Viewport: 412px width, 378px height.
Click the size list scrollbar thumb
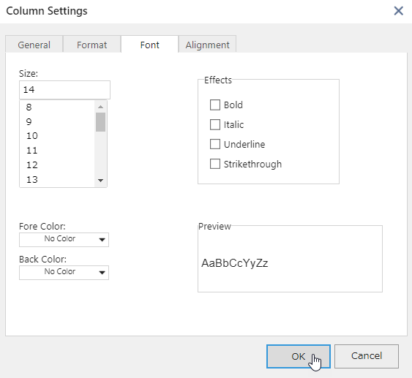click(x=100, y=122)
